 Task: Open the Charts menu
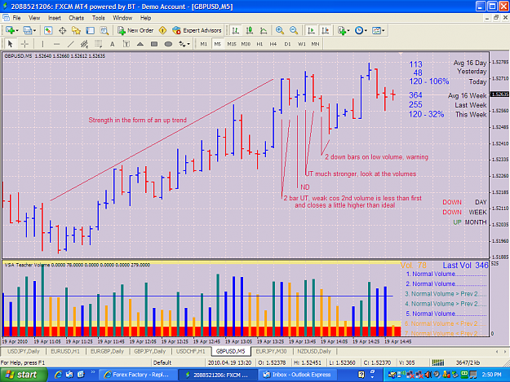(77, 18)
